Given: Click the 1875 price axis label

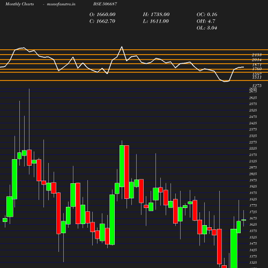Looking at the screenshot, I should (253, 193).
